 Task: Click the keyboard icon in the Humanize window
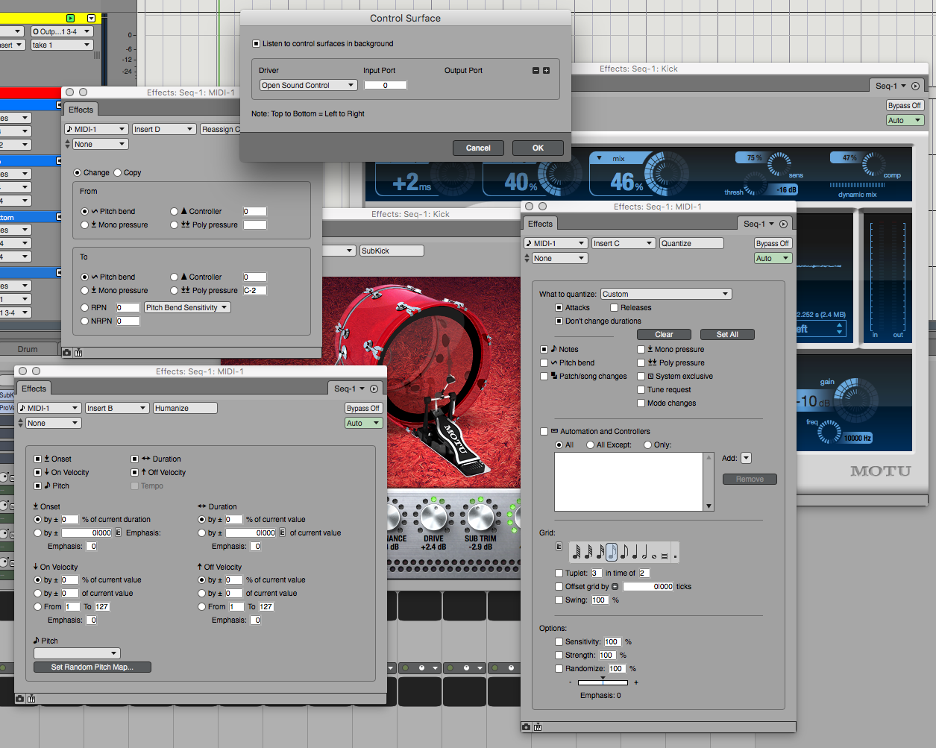pos(31,699)
